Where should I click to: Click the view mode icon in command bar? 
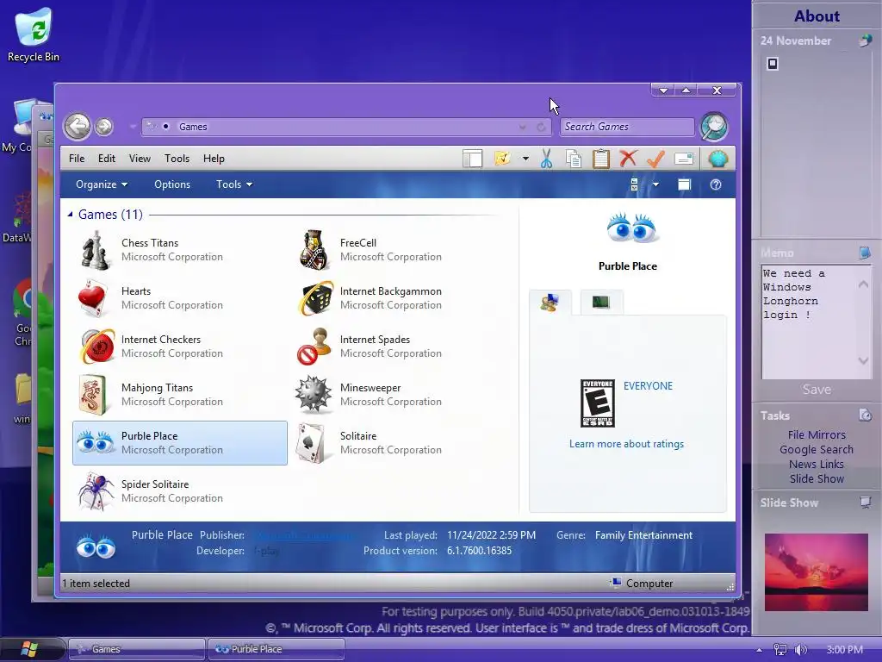coord(635,184)
